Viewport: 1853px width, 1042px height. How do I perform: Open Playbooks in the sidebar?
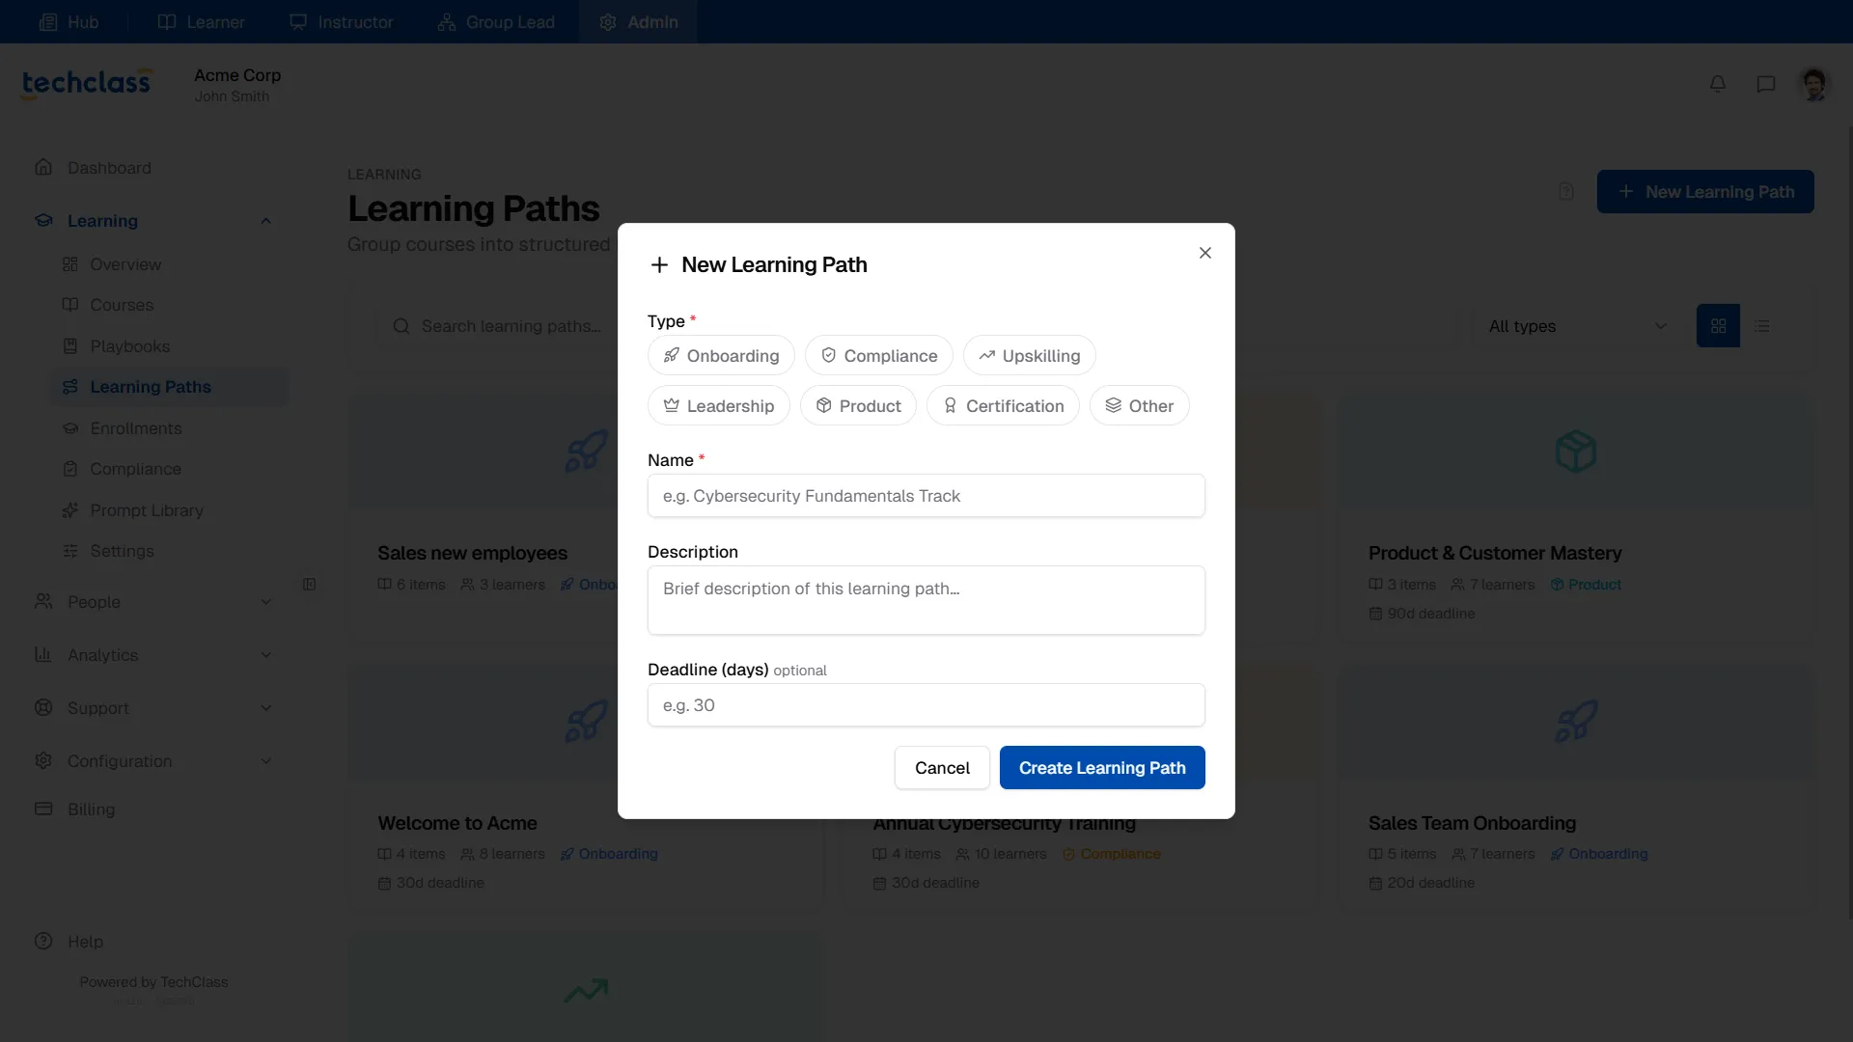coord(170,346)
